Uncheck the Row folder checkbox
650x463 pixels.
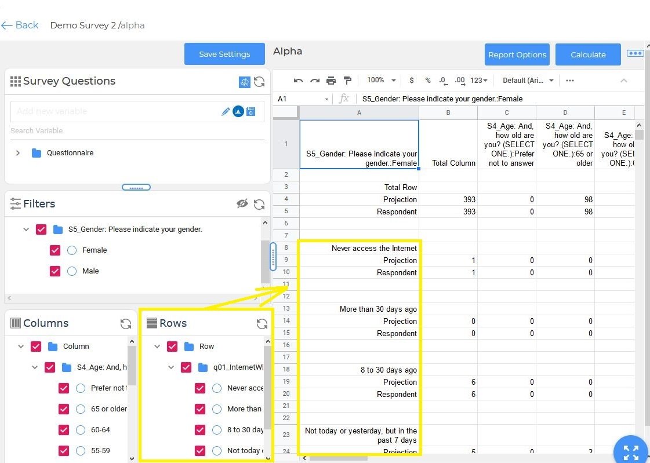[172, 346]
